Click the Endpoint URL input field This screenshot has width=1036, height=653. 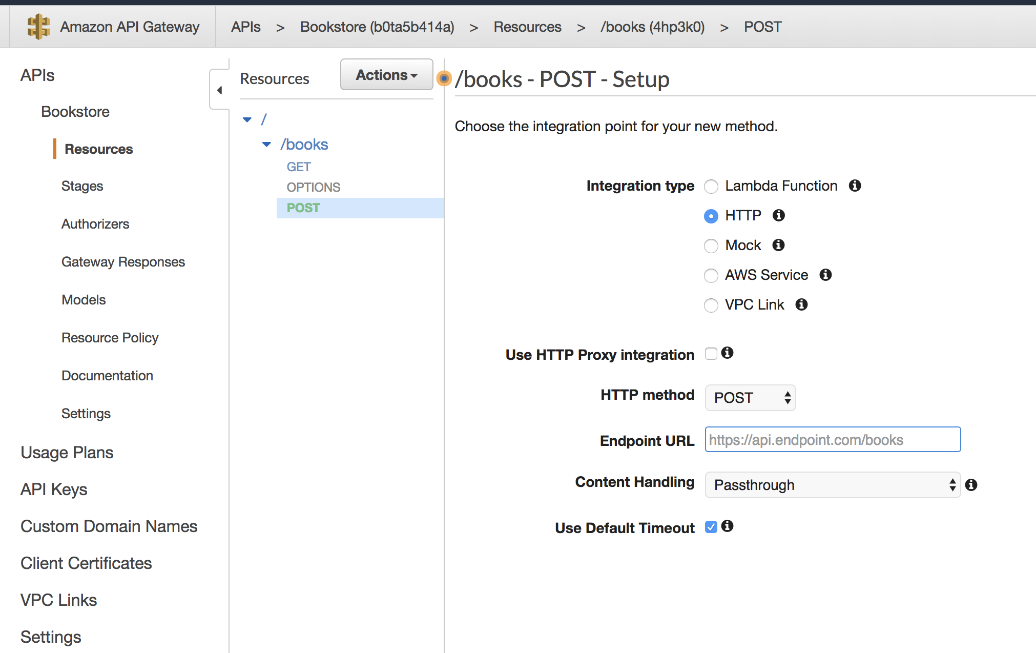tap(832, 440)
